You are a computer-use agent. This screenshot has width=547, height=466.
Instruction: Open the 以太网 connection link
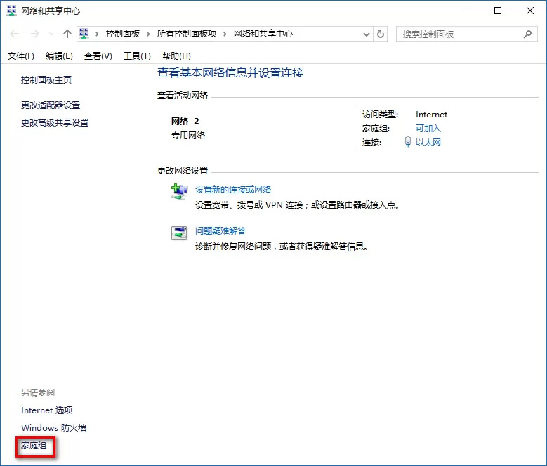tap(428, 143)
